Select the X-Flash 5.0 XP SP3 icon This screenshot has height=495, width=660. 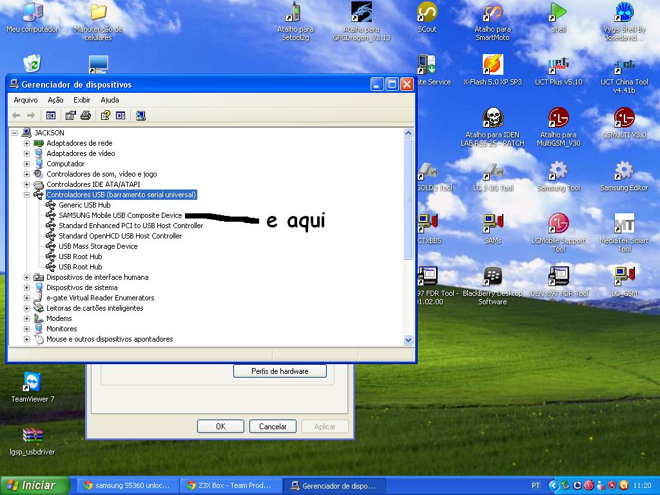point(492,70)
